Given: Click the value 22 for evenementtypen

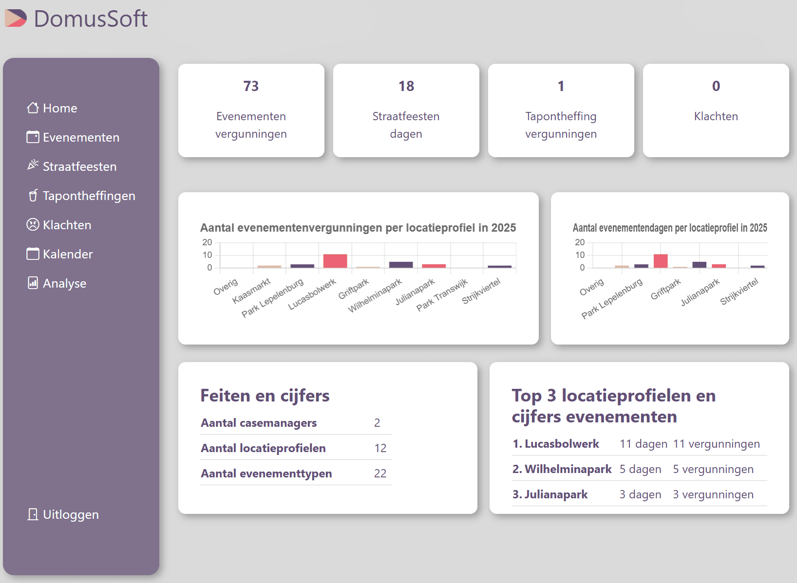Looking at the screenshot, I should point(380,474).
